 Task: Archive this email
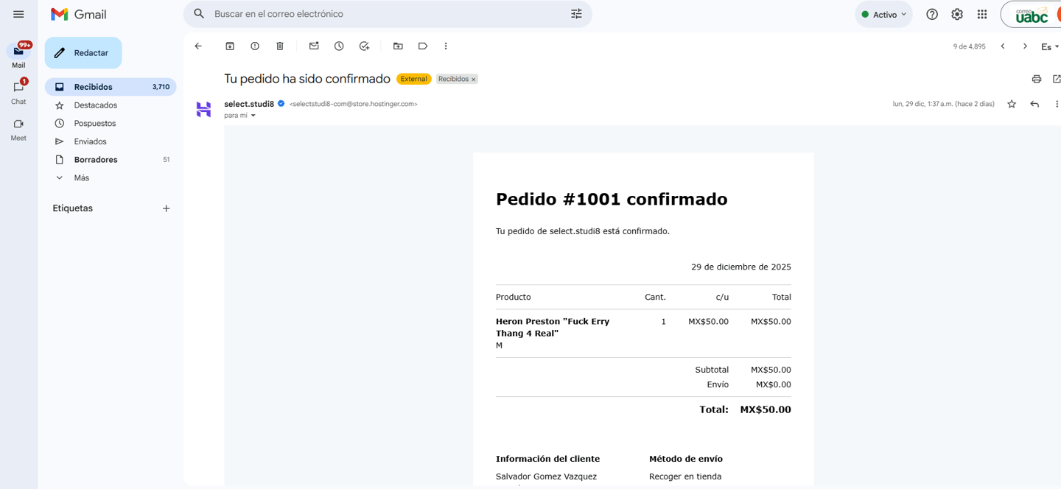[230, 46]
